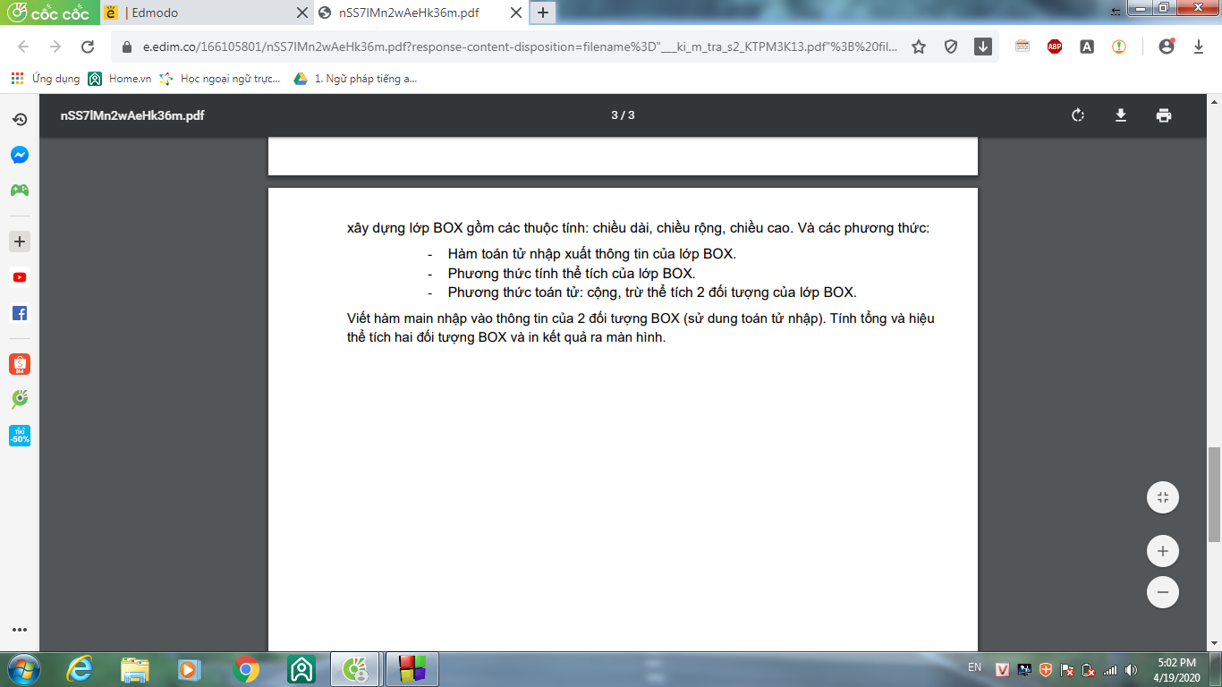Open browsing history in sidebar
Screen dimensions: 1222x687
20,119
